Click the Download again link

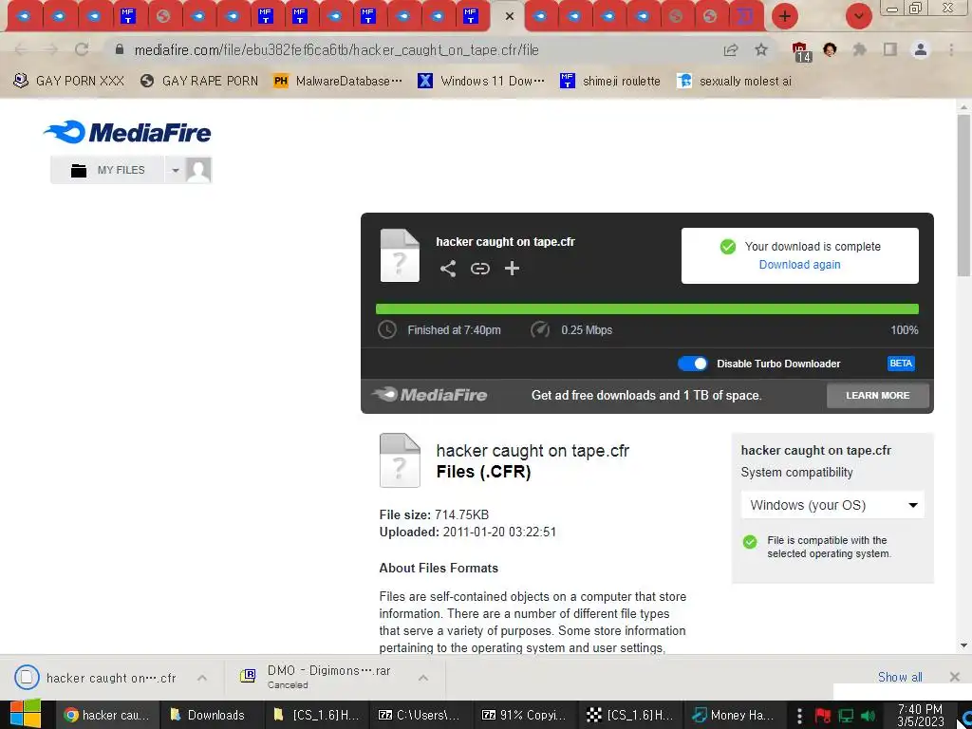799,265
